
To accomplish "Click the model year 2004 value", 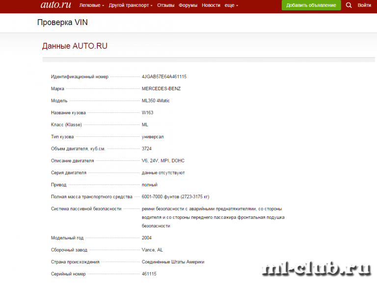I will click(x=147, y=238).
